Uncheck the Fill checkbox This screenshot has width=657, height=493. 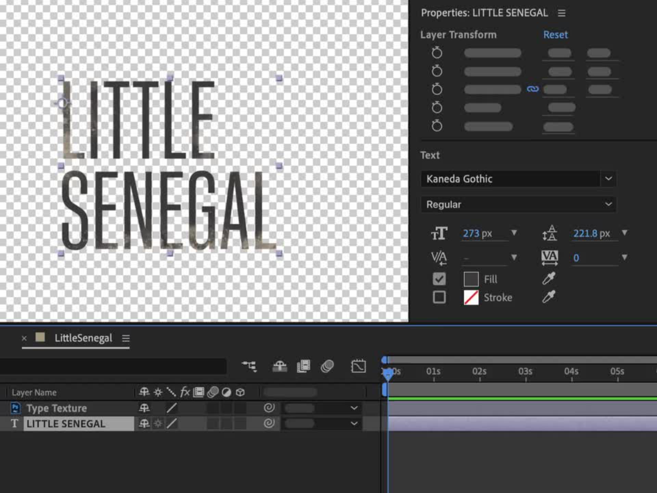pyautogui.click(x=439, y=279)
